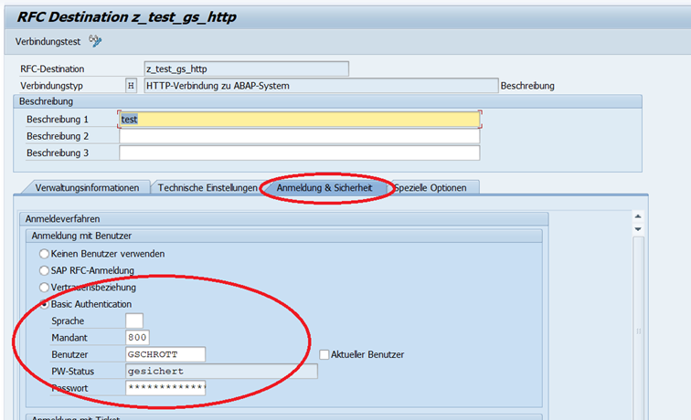Click the Beschreibung label next to Verbindungstyp
This screenshot has width=691, height=420.
pos(527,86)
